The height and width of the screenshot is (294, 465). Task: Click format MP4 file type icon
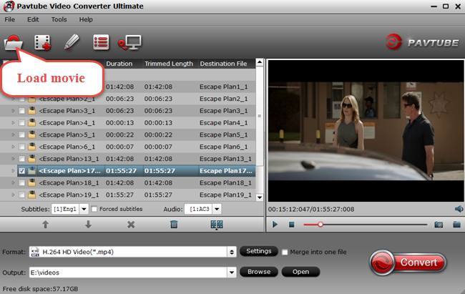click(x=35, y=252)
